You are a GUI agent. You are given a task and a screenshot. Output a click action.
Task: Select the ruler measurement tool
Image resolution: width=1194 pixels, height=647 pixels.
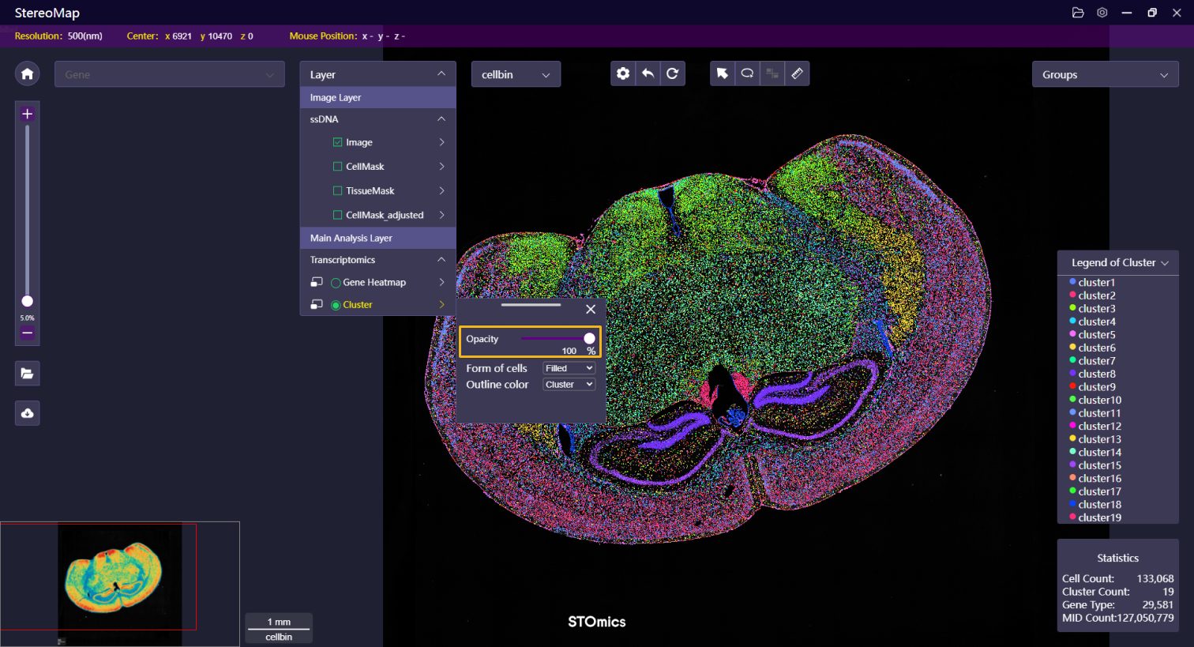797,73
